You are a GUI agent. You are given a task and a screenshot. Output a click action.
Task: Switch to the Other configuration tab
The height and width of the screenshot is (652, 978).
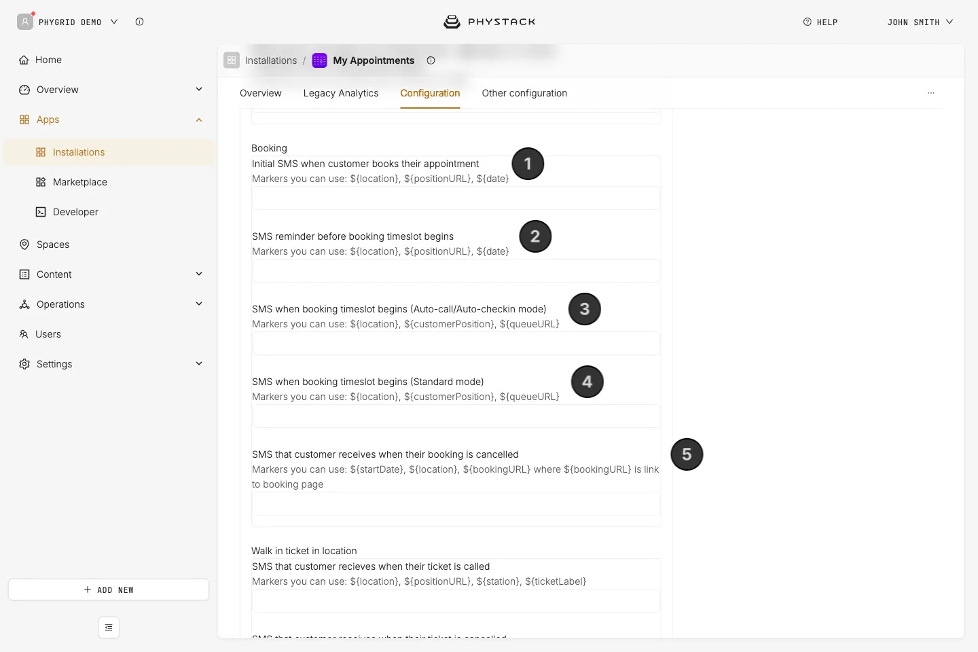524,93
